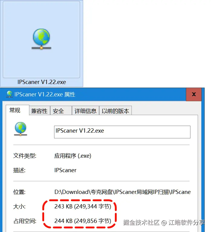This screenshot has width=211, height=232.
Task: Click the 掘金技术社区 watermark text
Action: point(141,223)
